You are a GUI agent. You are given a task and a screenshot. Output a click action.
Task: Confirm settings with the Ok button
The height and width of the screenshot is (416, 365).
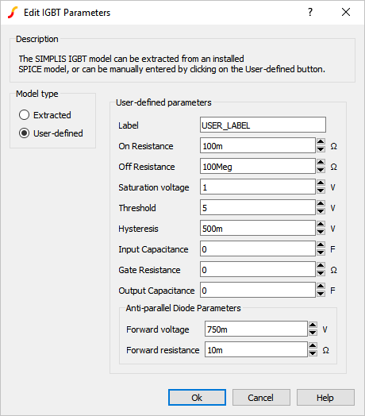click(x=197, y=398)
